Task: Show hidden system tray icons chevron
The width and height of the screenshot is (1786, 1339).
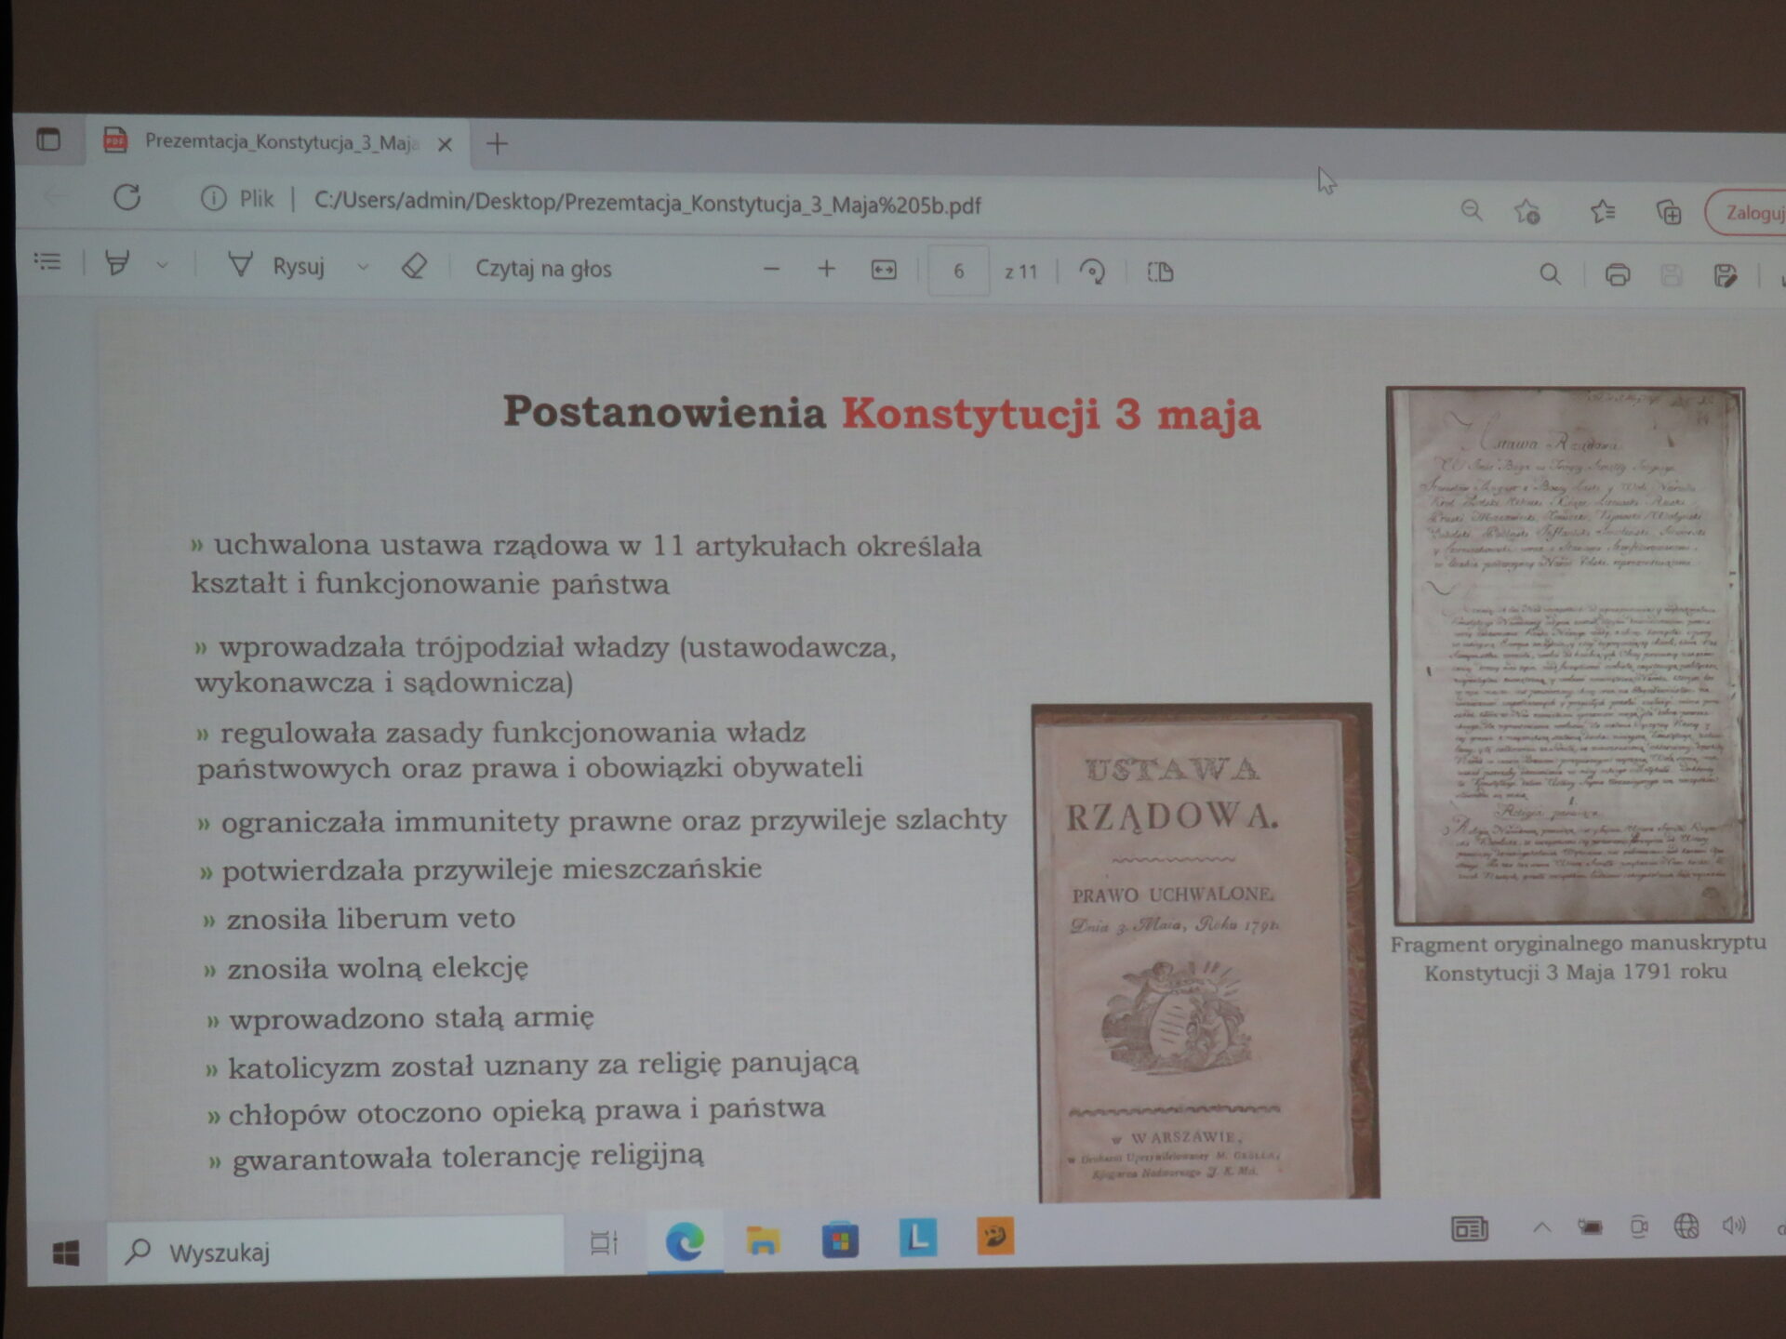Action: (x=1541, y=1228)
